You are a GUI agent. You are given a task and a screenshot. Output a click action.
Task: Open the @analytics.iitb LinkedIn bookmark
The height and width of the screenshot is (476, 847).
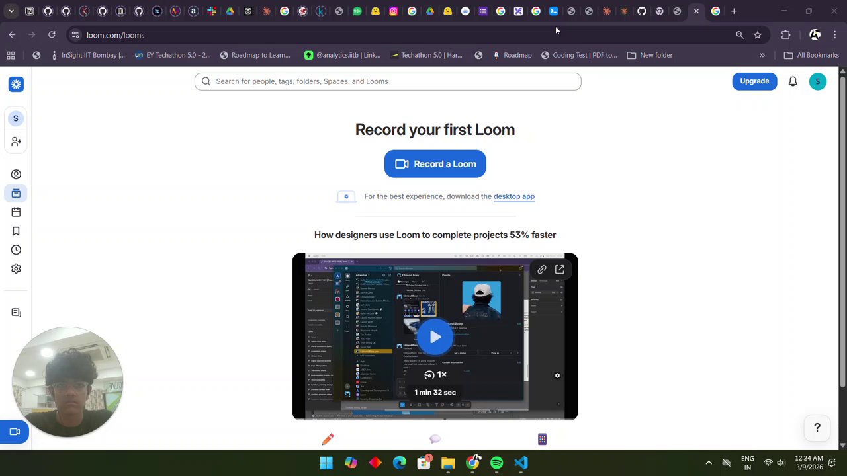coord(342,55)
